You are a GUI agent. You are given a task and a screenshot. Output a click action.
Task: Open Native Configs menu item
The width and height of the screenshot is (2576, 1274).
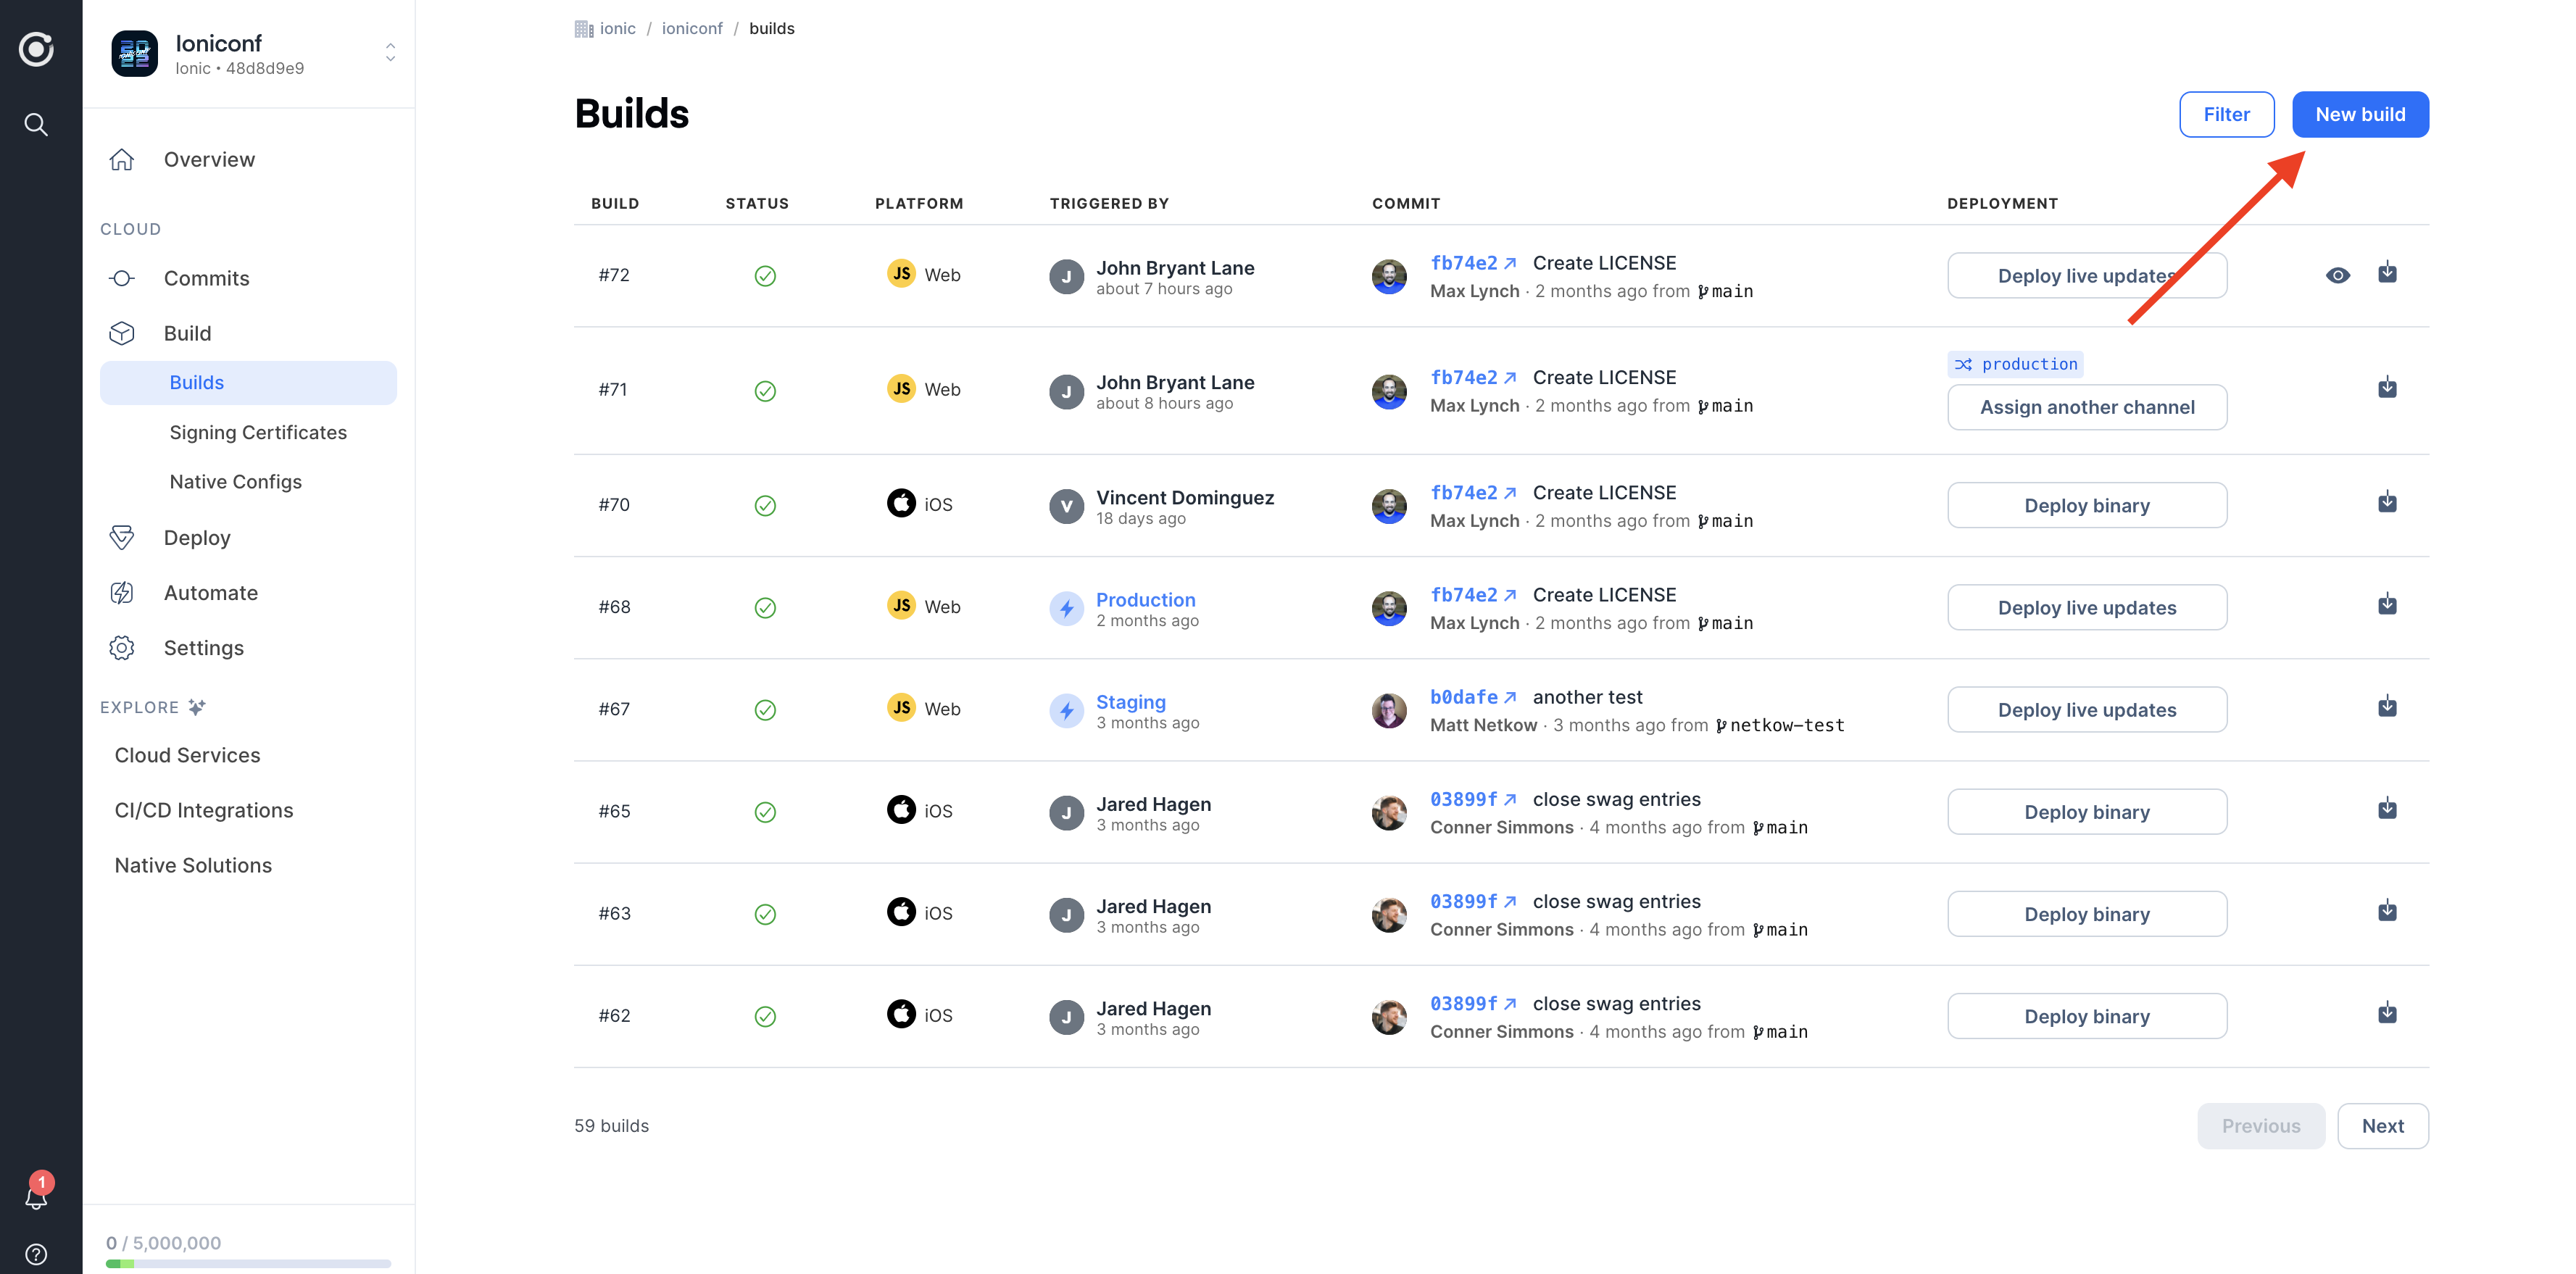pyautogui.click(x=235, y=481)
